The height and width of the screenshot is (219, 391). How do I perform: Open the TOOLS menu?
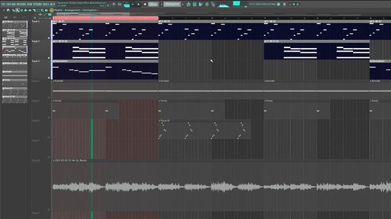(x=46, y=4)
